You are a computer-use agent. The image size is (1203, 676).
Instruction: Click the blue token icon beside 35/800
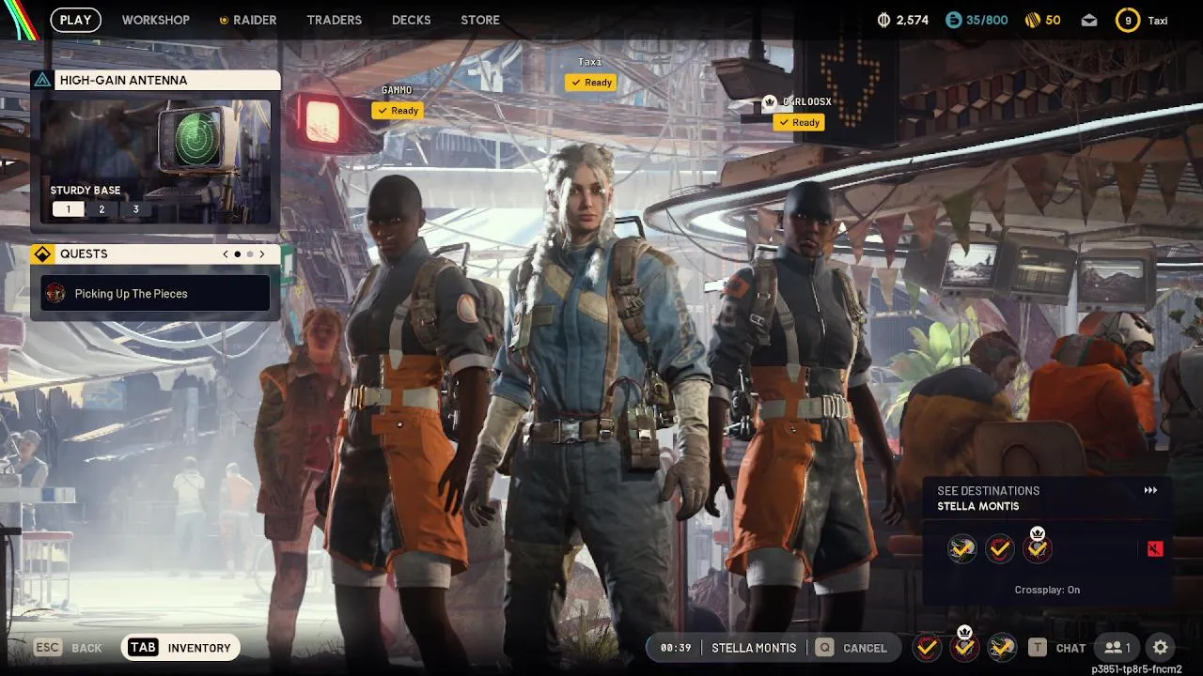pos(953,20)
